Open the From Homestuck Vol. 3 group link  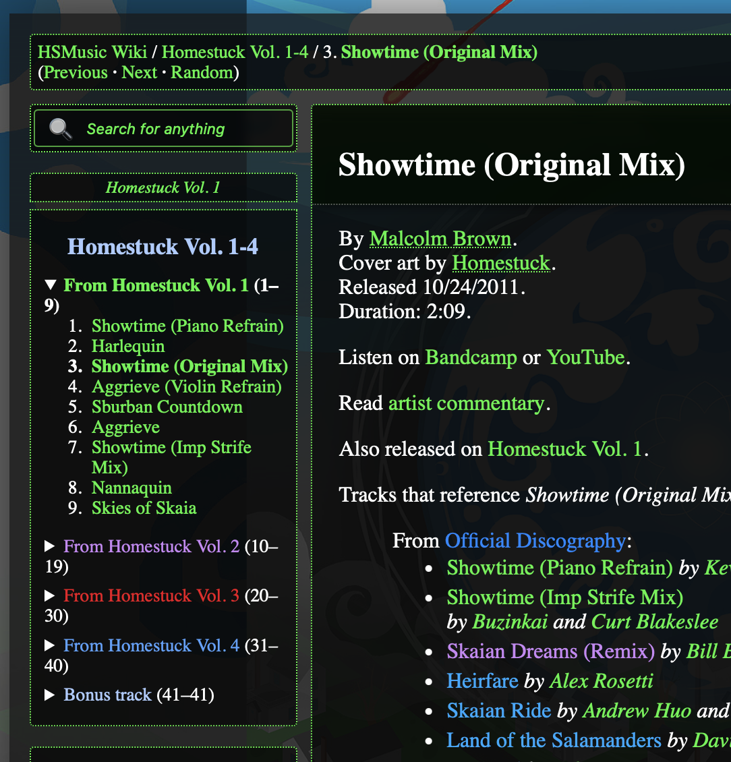click(x=151, y=595)
